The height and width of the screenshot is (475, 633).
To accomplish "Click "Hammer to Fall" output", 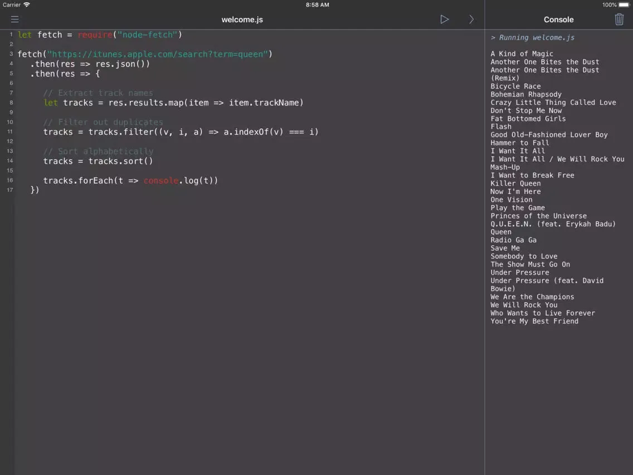I will [519, 143].
